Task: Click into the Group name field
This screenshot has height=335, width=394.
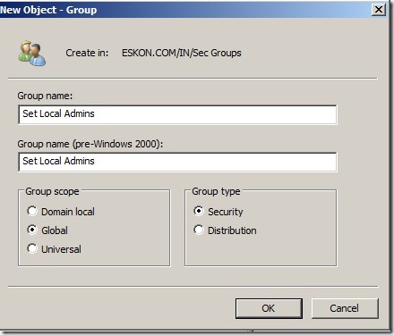Action: click(x=177, y=114)
